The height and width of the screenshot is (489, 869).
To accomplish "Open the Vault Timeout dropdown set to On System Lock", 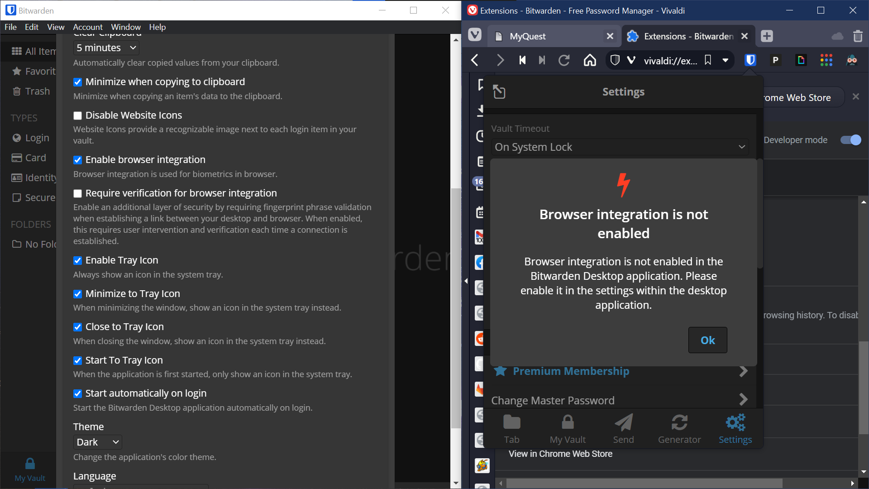I will (620, 147).
